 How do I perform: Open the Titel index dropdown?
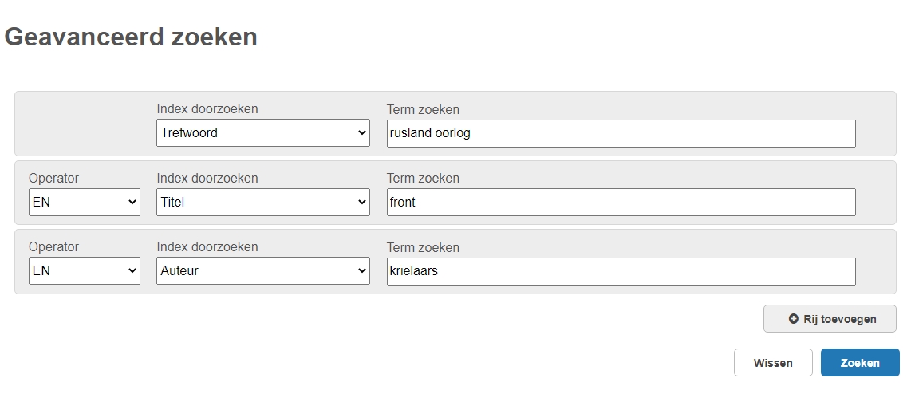point(262,202)
